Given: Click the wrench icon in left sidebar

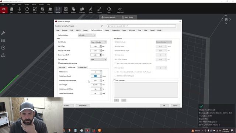Looking at the screenshot, I should coord(3,33).
